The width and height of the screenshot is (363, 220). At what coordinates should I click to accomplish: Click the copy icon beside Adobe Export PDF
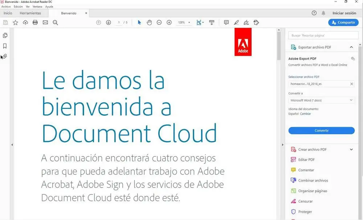[x=353, y=58]
